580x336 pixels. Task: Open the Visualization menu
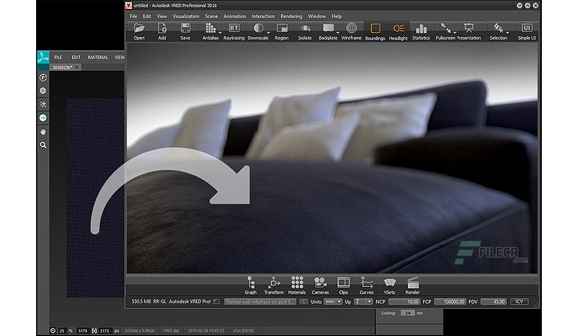pyautogui.click(x=186, y=16)
